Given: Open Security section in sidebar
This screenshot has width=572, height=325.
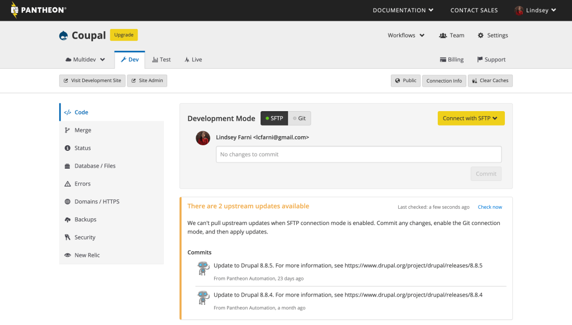Looking at the screenshot, I should coord(84,237).
